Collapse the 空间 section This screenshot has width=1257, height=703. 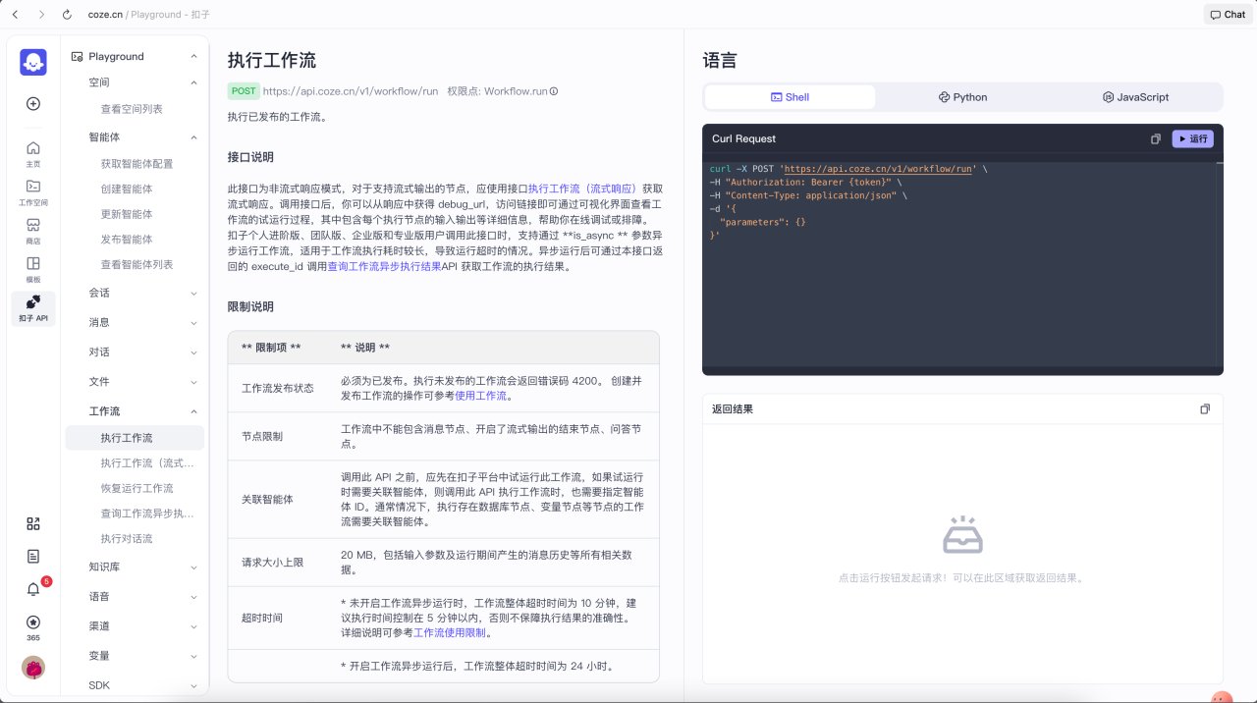pos(193,82)
